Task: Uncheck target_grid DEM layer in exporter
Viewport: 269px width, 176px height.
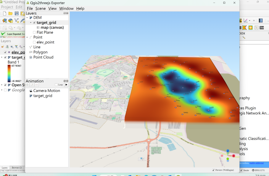Action: coord(34,23)
